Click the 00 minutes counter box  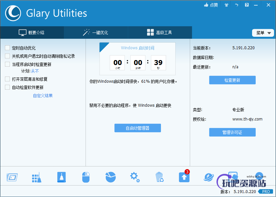(x=138, y=63)
